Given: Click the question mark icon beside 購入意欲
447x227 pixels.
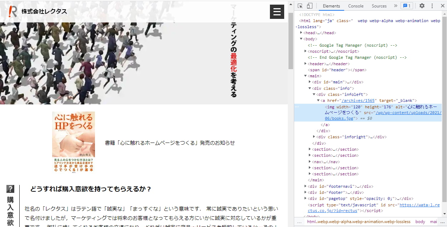Looking at the screenshot, I should point(10,189).
